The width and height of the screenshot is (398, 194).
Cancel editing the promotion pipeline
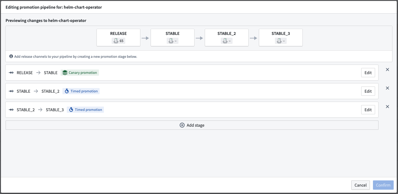(361, 185)
